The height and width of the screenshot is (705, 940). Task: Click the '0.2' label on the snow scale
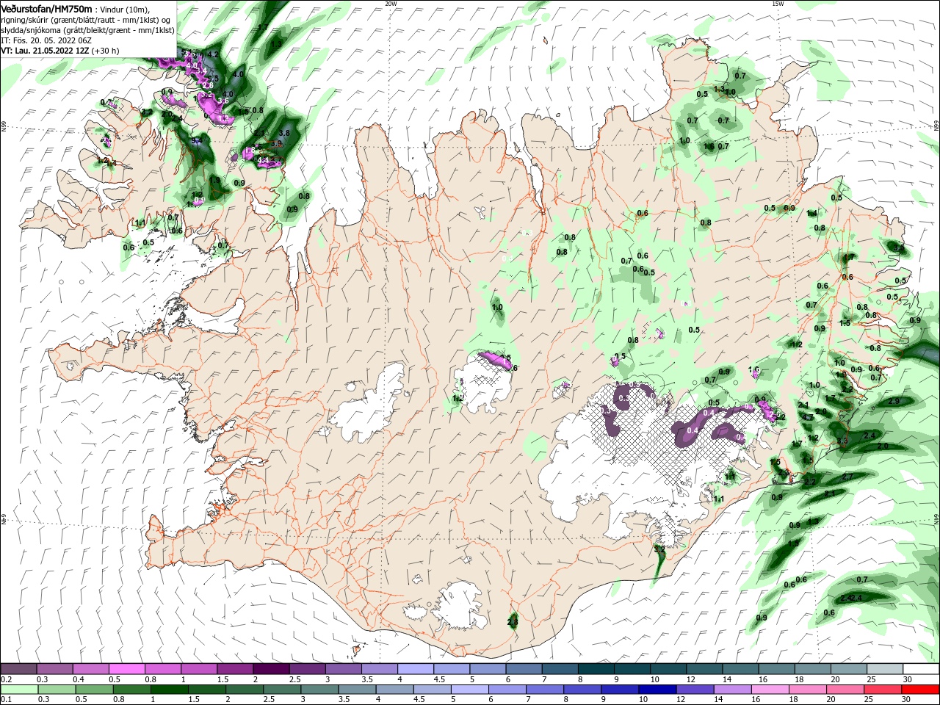click(x=7, y=679)
